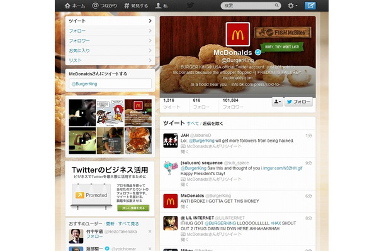384x251 pixels.
Task: Click the home icon in top navigation
Action: (67, 6)
